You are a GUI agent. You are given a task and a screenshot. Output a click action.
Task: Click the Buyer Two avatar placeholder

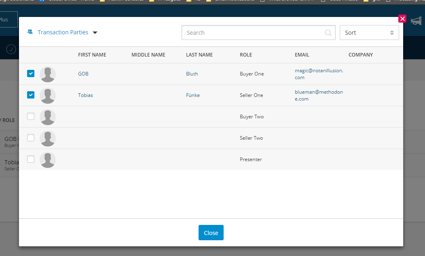tap(48, 117)
